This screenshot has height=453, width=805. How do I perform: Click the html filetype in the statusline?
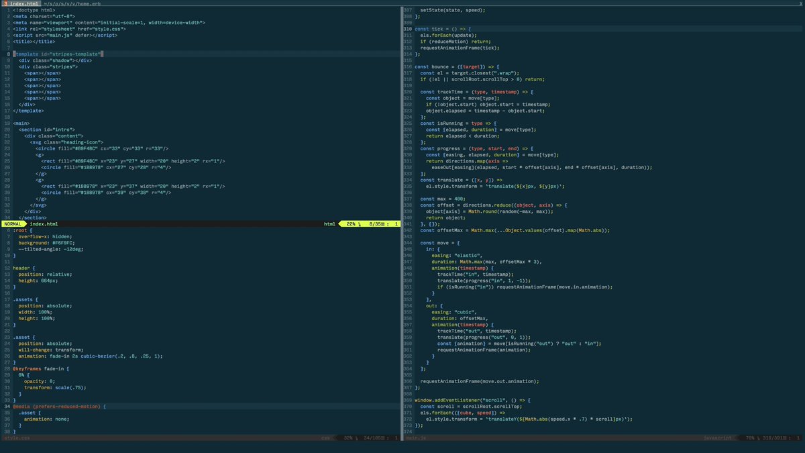click(x=329, y=223)
